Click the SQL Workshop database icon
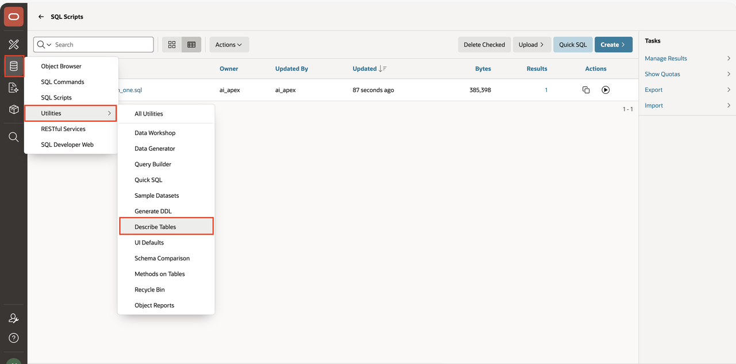The image size is (736, 364). (x=14, y=66)
